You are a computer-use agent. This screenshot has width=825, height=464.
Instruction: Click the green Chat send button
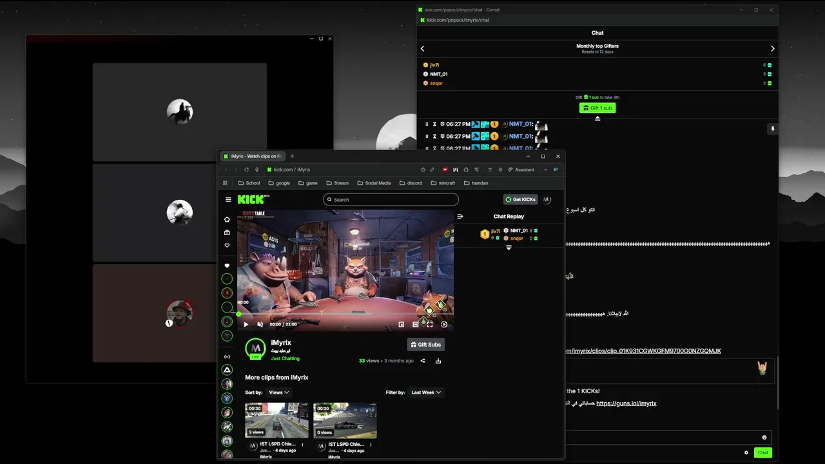(x=763, y=452)
